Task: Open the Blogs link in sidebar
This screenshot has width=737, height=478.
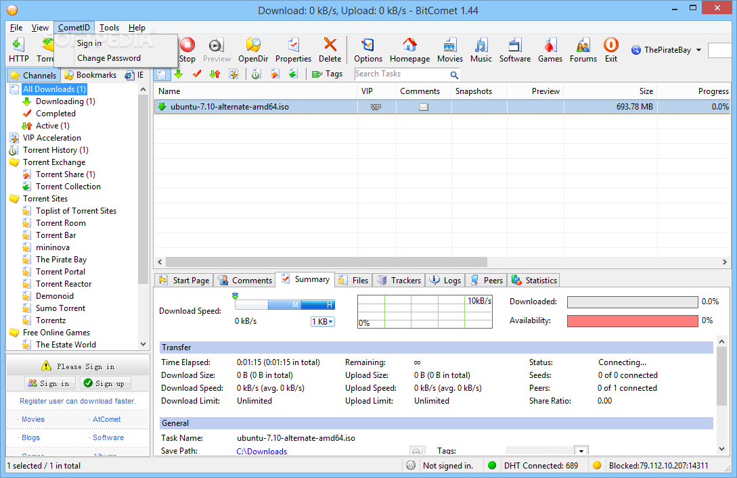Action: pyautogui.click(x=30, y=437)
